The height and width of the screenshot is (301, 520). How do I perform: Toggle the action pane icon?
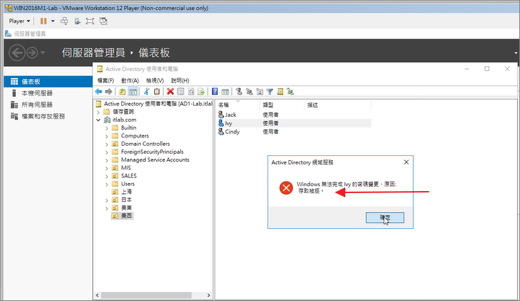225,91
